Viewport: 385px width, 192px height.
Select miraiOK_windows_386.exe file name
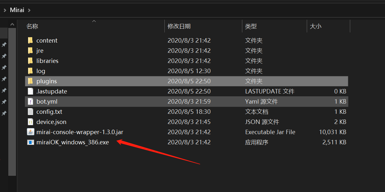[x=73, y=142]
